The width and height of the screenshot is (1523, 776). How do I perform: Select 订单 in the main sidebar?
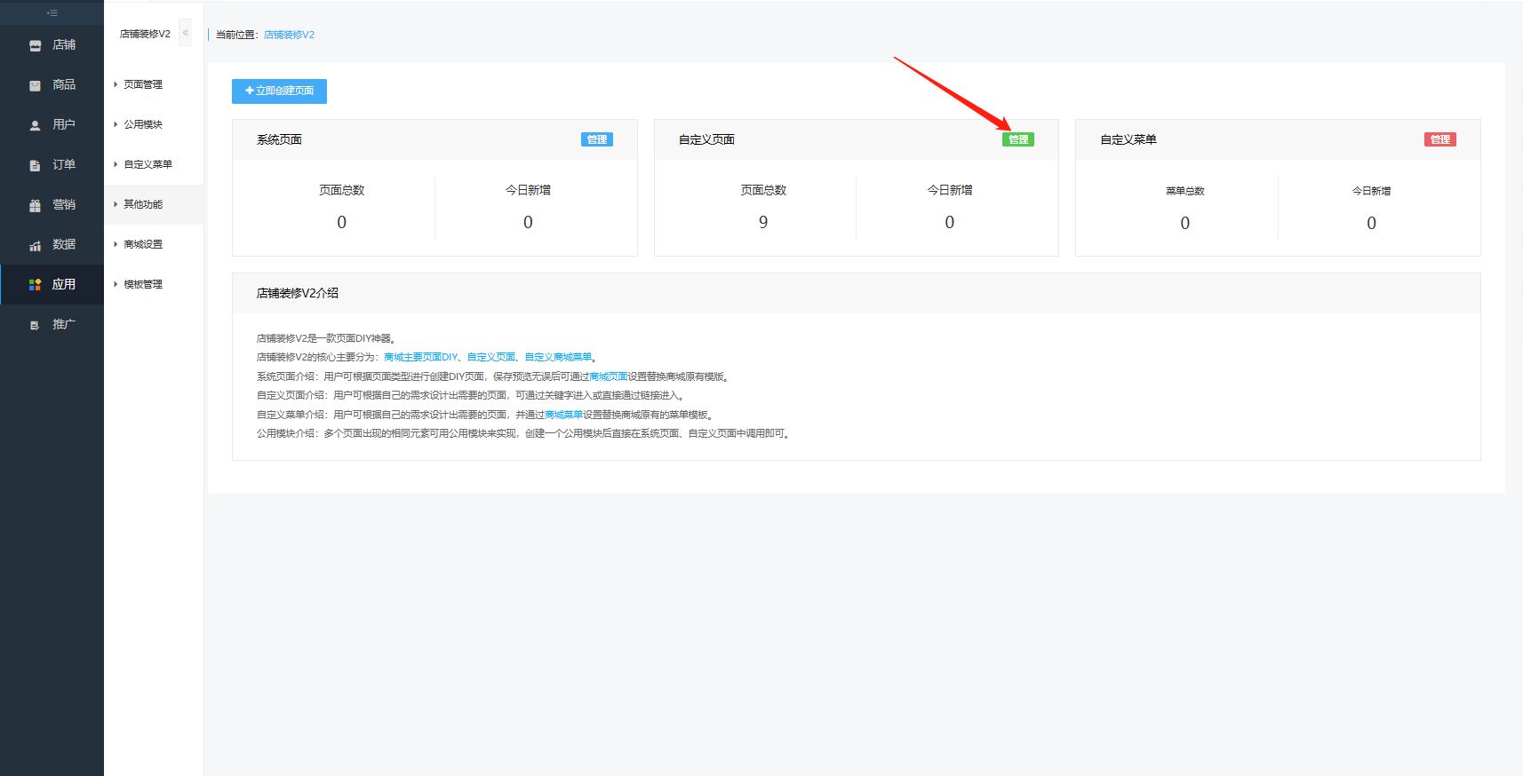(x=52, y=164)
